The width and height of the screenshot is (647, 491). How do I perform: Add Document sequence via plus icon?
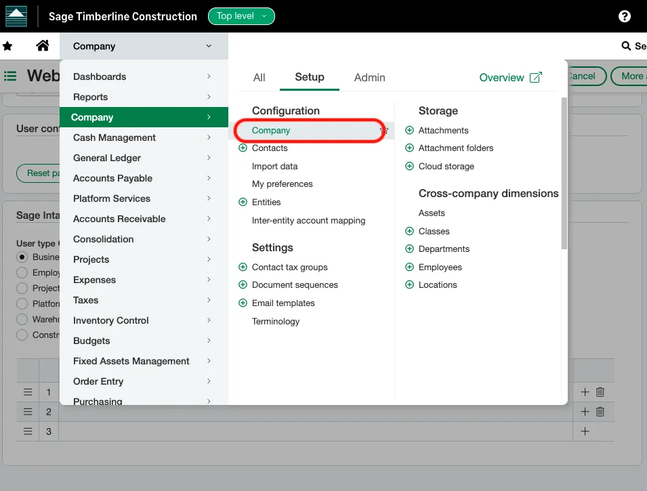243,284
